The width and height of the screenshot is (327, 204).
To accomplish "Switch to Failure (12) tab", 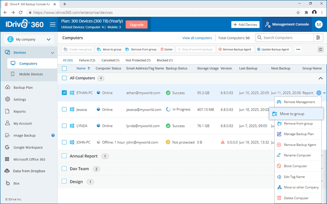I will coord(87,60).
